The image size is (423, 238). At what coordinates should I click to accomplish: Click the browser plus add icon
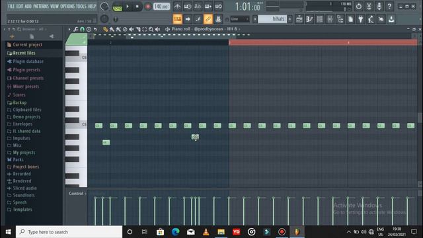12,36
